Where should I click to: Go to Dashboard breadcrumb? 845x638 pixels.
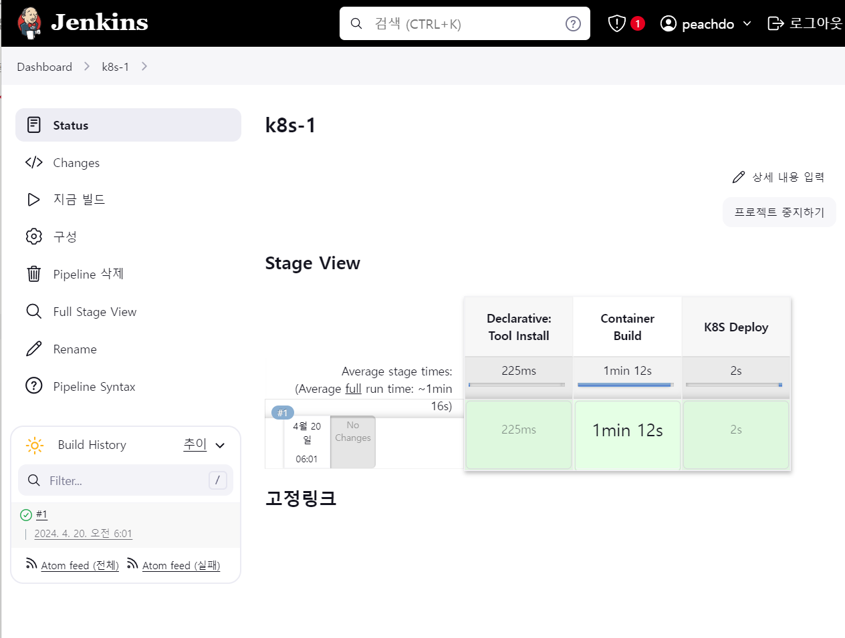[44, 67]
